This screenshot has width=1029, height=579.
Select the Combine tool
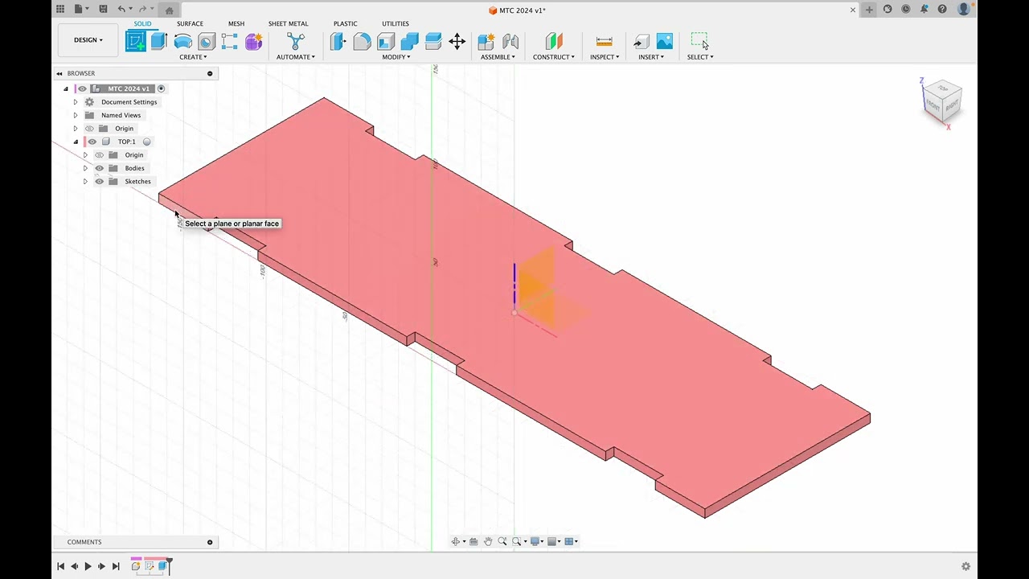click(409, 42)
